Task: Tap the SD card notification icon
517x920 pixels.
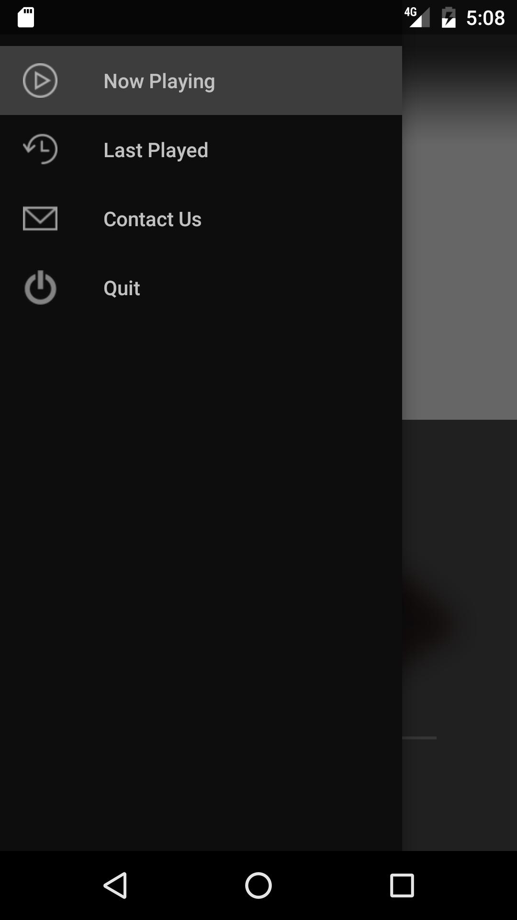Action: pos(26,17)
